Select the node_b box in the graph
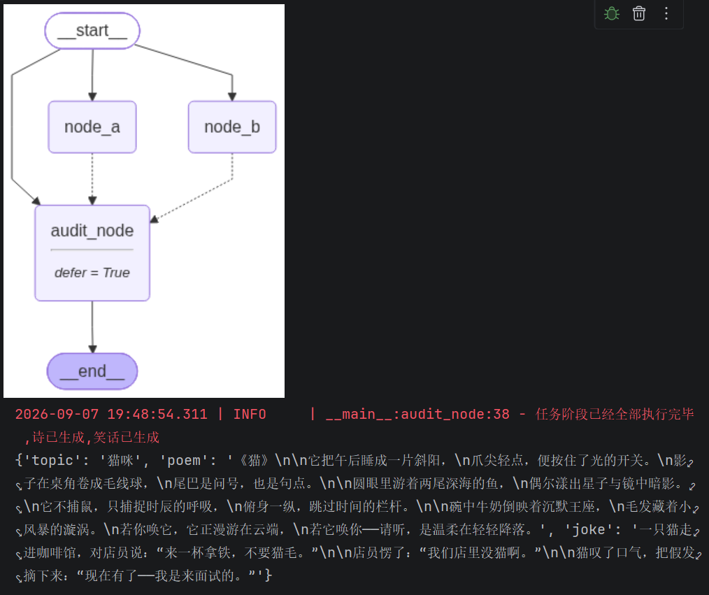 coord(232,127)
